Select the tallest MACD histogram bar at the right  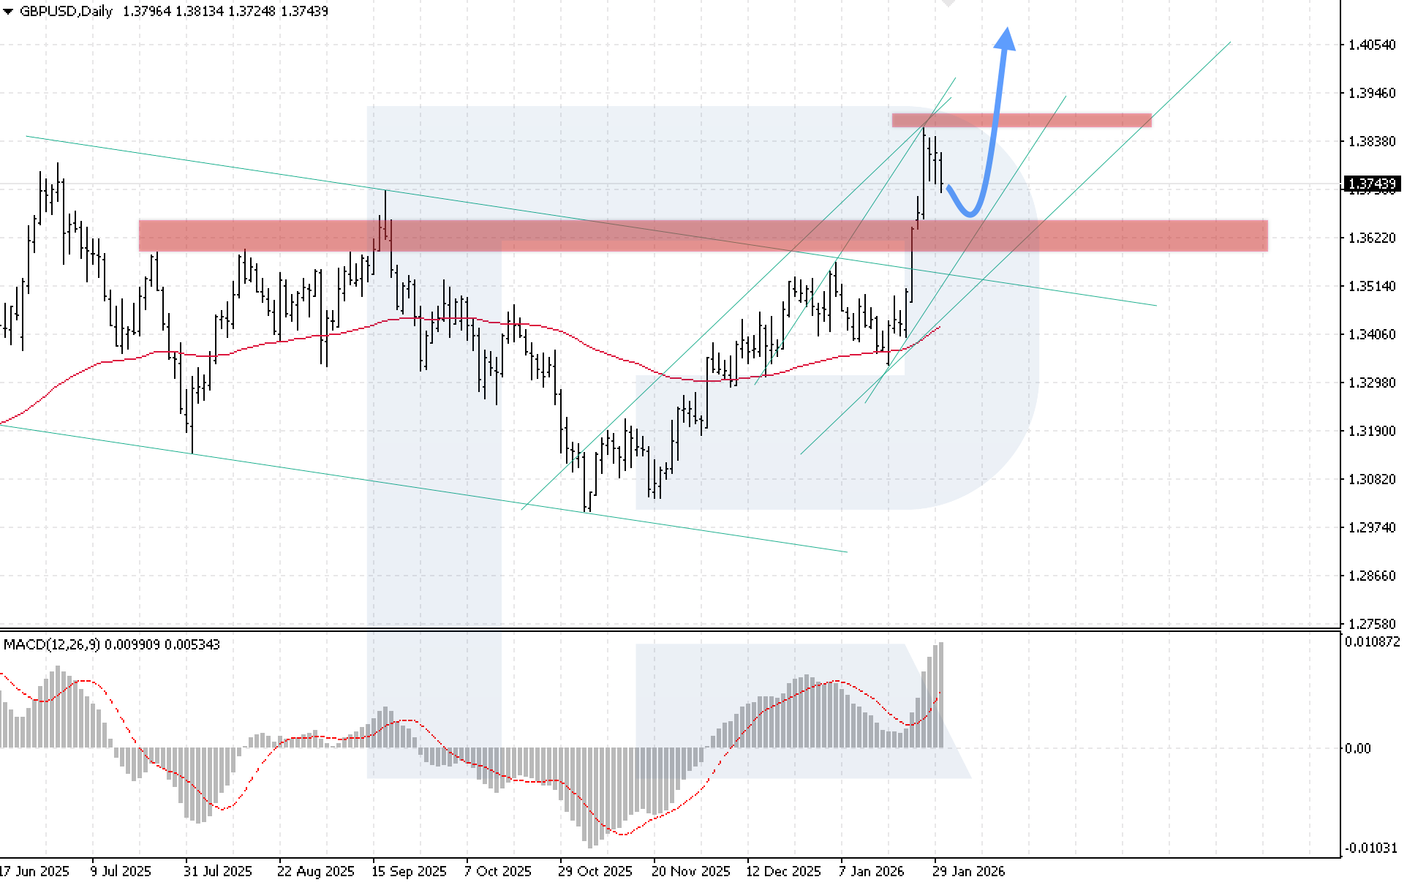[940, 695]
